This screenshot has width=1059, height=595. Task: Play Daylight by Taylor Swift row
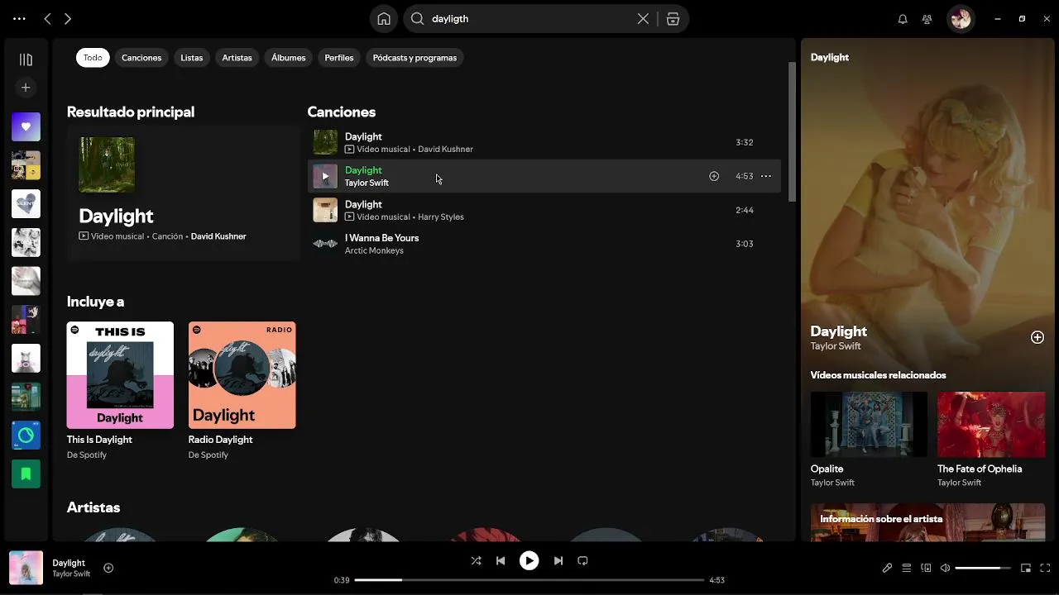325,176
